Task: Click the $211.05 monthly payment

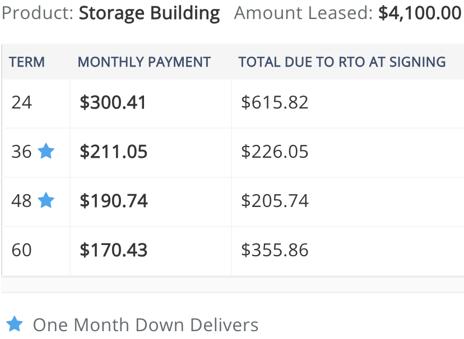Action: pos(113,152)
